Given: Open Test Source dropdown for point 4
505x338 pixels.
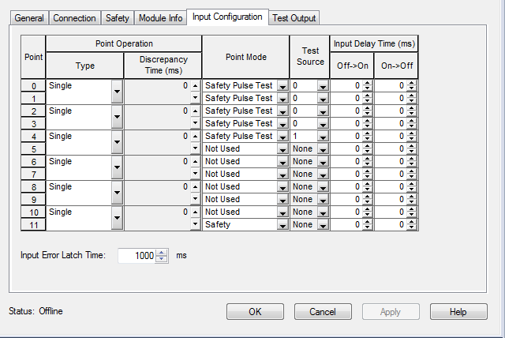Looking at the screenshot, I should 322,137.
